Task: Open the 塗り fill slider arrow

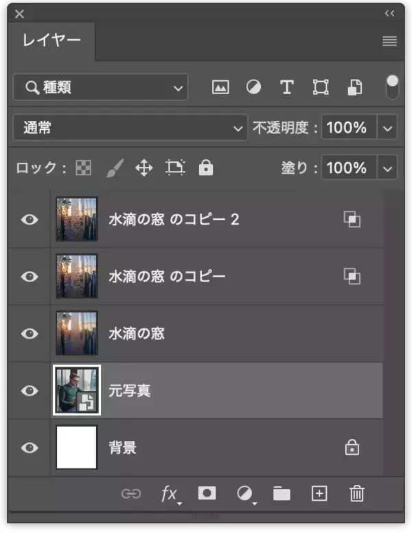Action: tap(387, 168)
